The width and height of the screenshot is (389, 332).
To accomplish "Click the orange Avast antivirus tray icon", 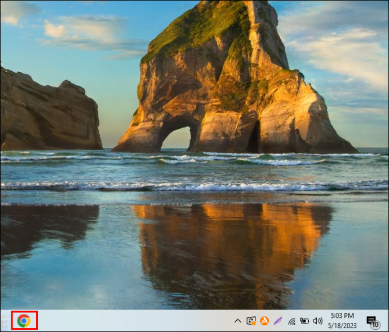I will (x=264, y=321).
